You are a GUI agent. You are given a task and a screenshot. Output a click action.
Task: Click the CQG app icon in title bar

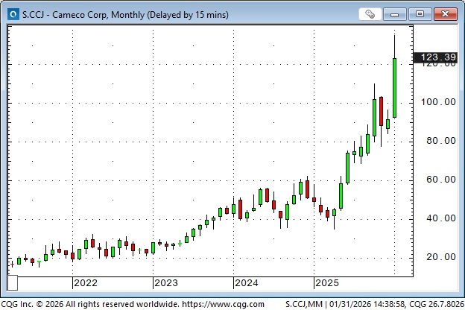[x=10, y=13]
